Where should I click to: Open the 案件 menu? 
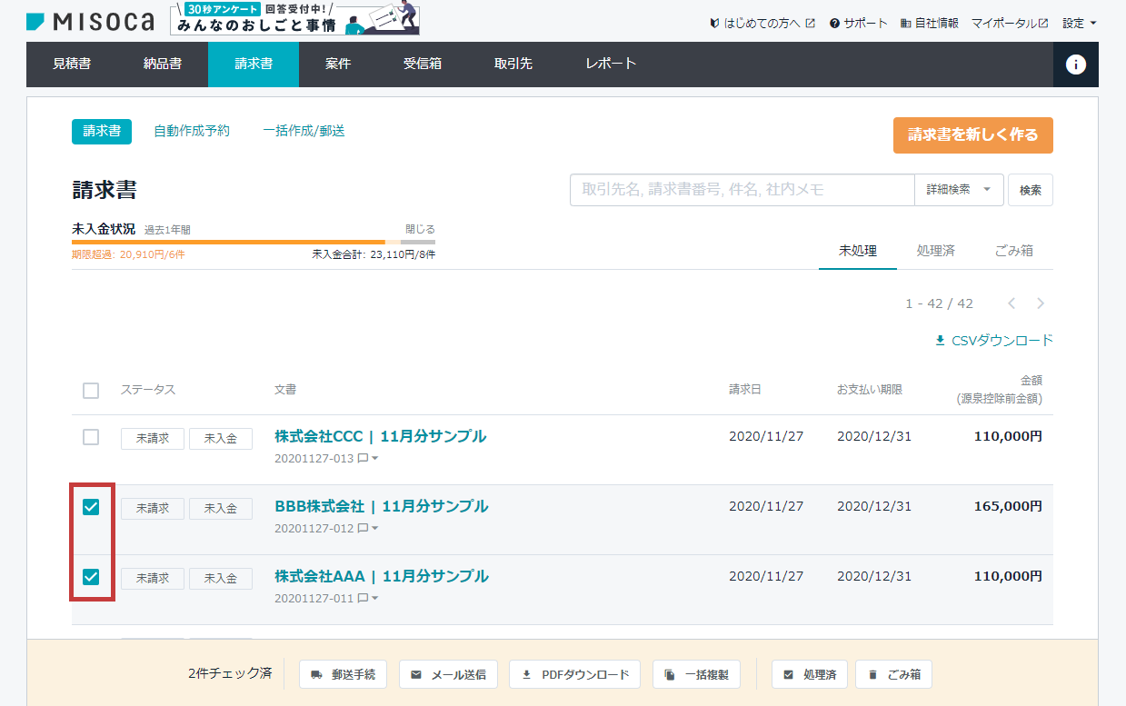[338, 65]
